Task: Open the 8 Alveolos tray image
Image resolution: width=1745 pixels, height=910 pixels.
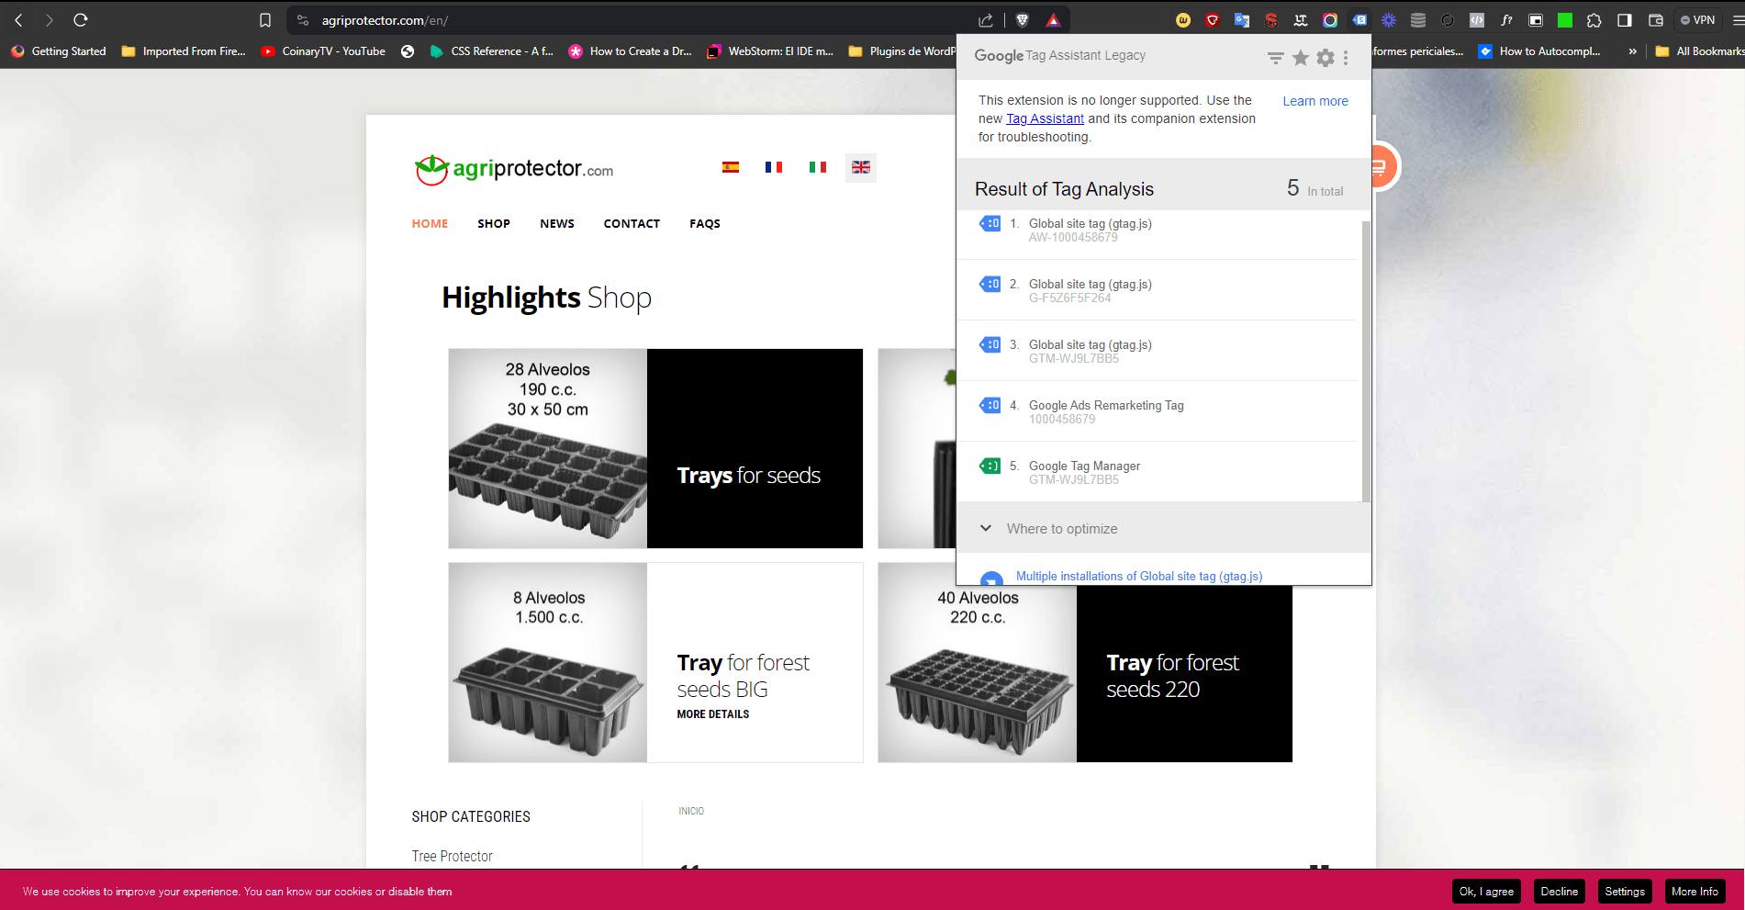Action: 548,662
